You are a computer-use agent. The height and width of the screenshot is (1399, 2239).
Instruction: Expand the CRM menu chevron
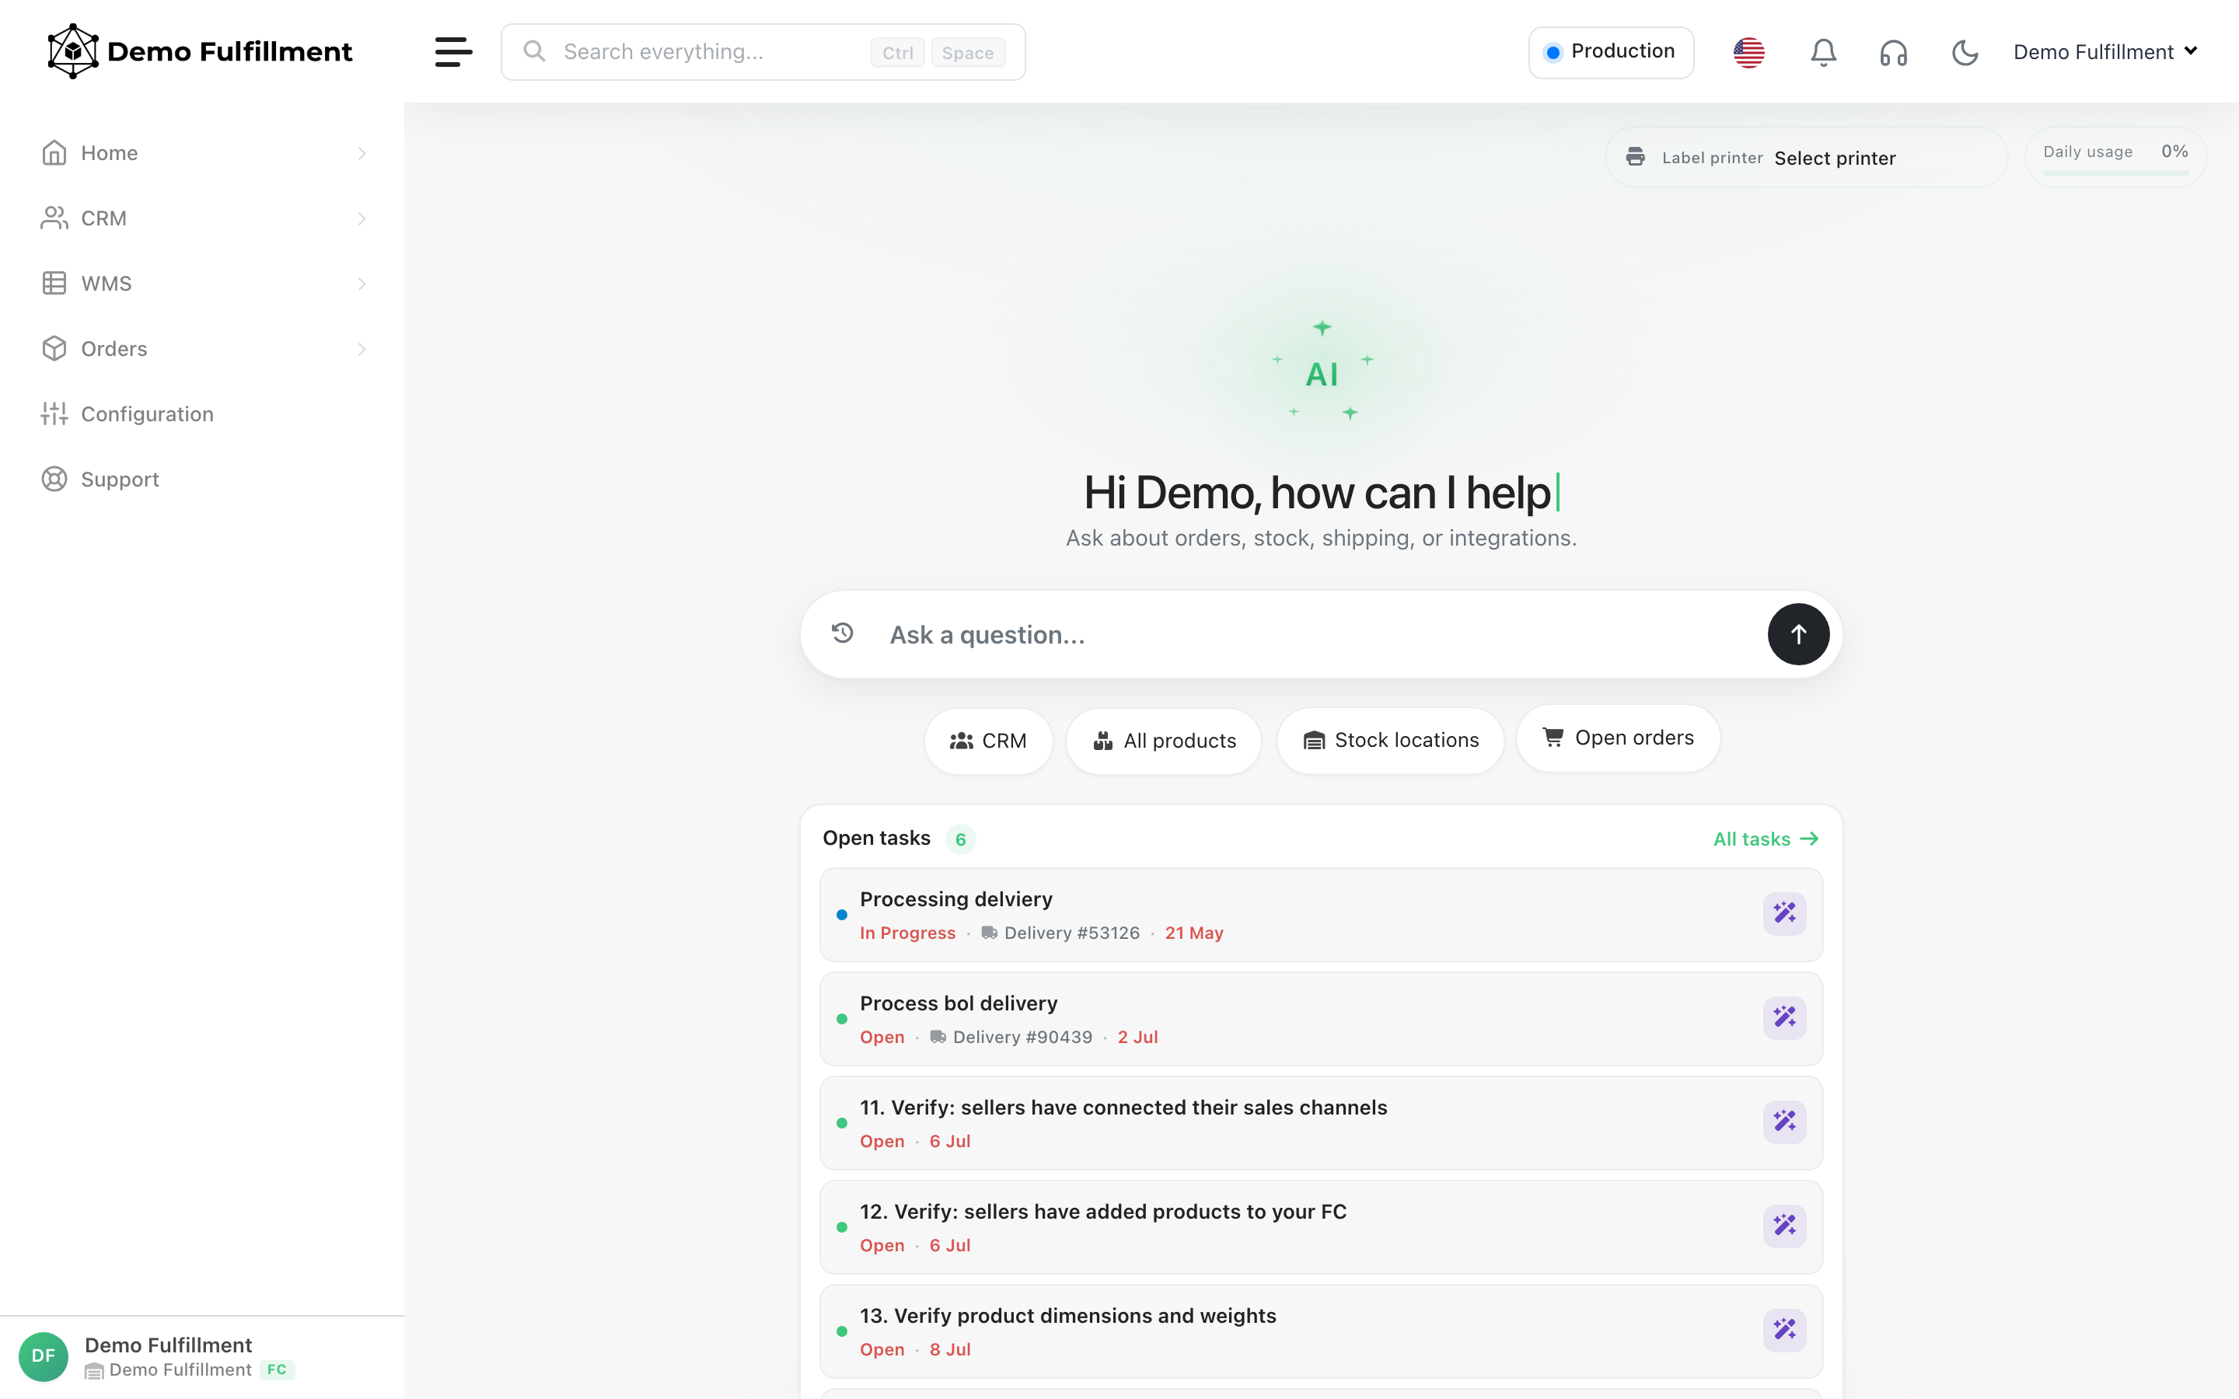point(362,218)
